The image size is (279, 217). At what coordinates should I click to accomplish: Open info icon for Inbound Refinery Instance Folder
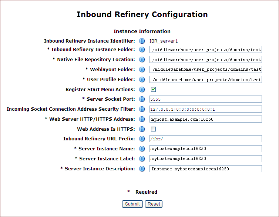point(142,50)
